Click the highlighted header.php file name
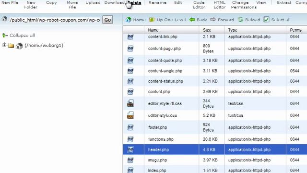The height and width of the screenshot is (173, 307). (x=158, y=149)
